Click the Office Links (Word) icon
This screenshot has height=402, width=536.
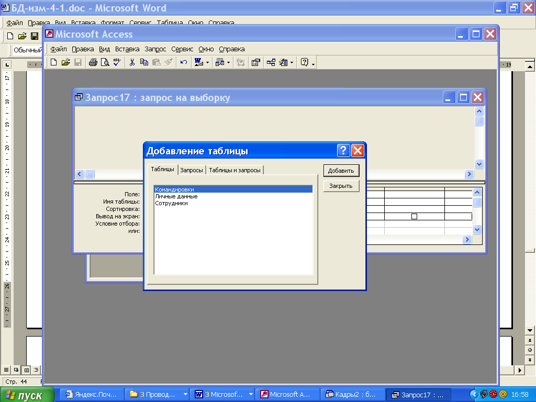click(198, 62)
